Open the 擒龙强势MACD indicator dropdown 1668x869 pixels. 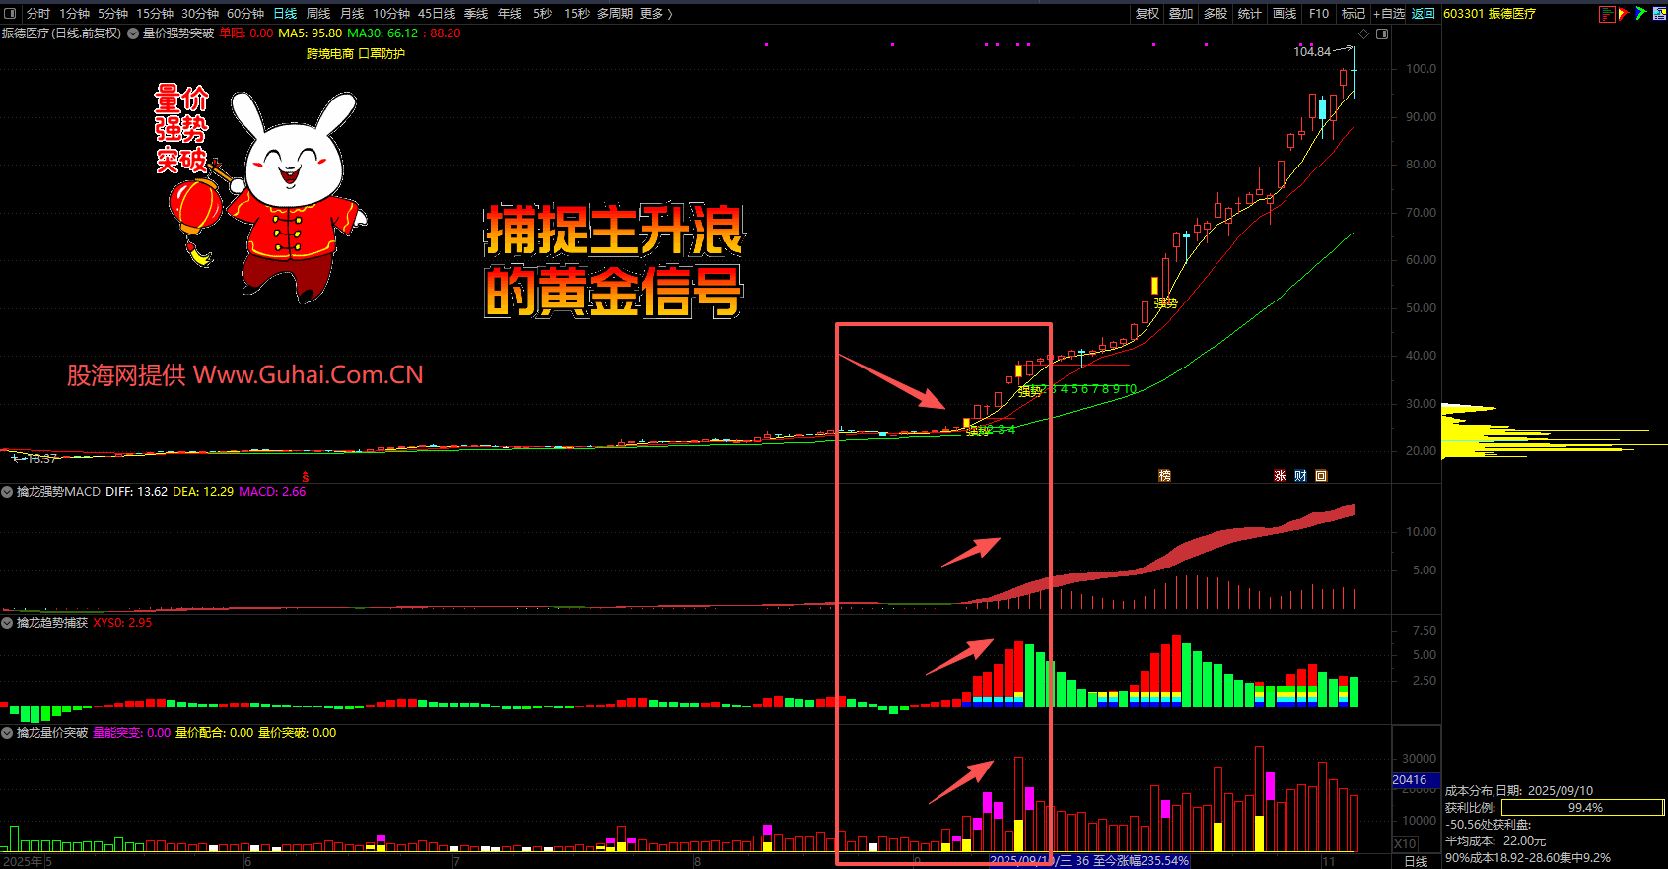7,492
